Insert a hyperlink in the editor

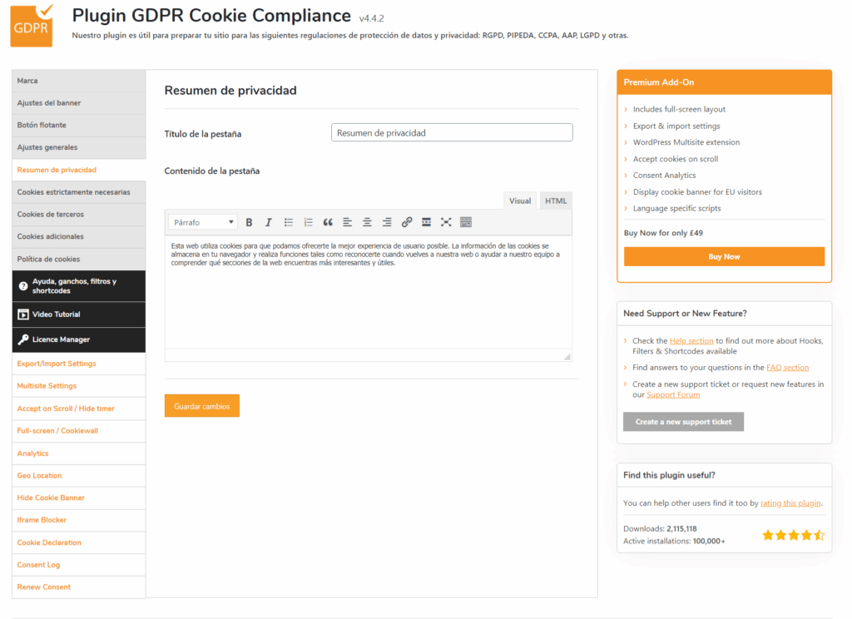point(407,222)
